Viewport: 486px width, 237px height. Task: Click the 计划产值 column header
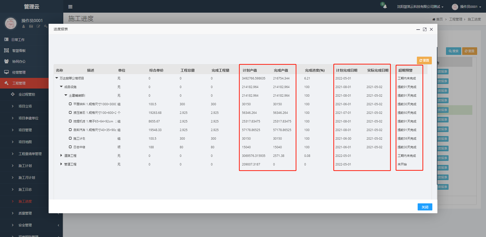(x=250, y=70)
